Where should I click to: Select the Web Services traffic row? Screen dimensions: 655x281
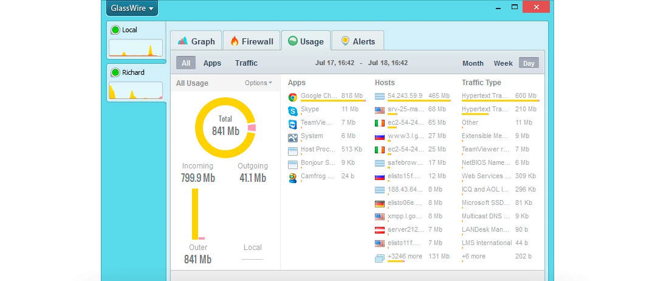click(x=500, y=176)
